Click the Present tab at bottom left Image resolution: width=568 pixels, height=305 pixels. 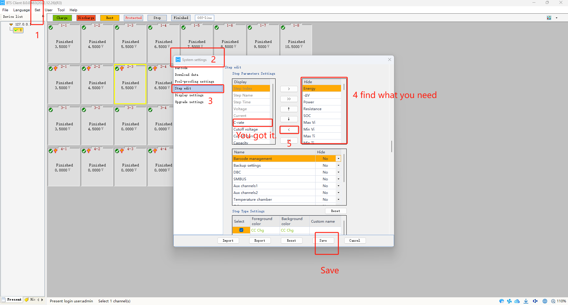pyautogui.click(x=12, y=300)
